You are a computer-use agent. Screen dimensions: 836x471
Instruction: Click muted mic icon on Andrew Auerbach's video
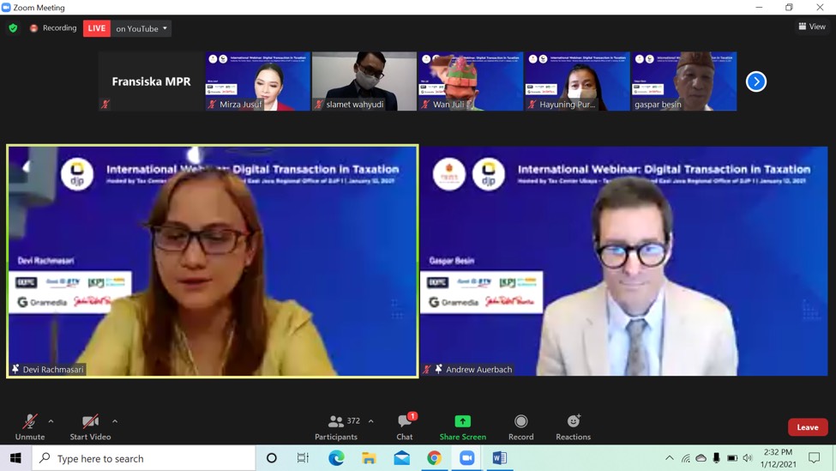(426, 369)
